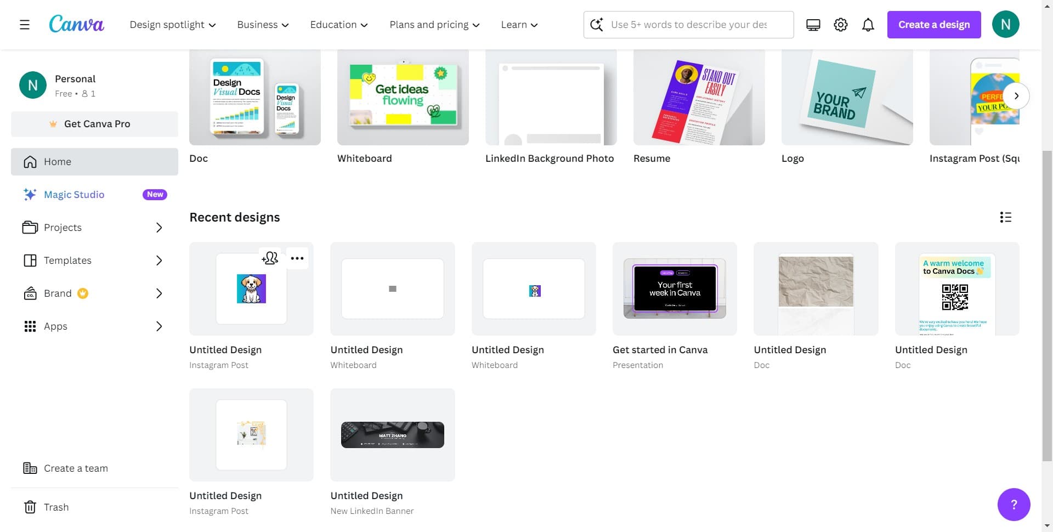Open more options on first Untitled Design
This screenshot has height=532, width=1053.
coord(297,258)
